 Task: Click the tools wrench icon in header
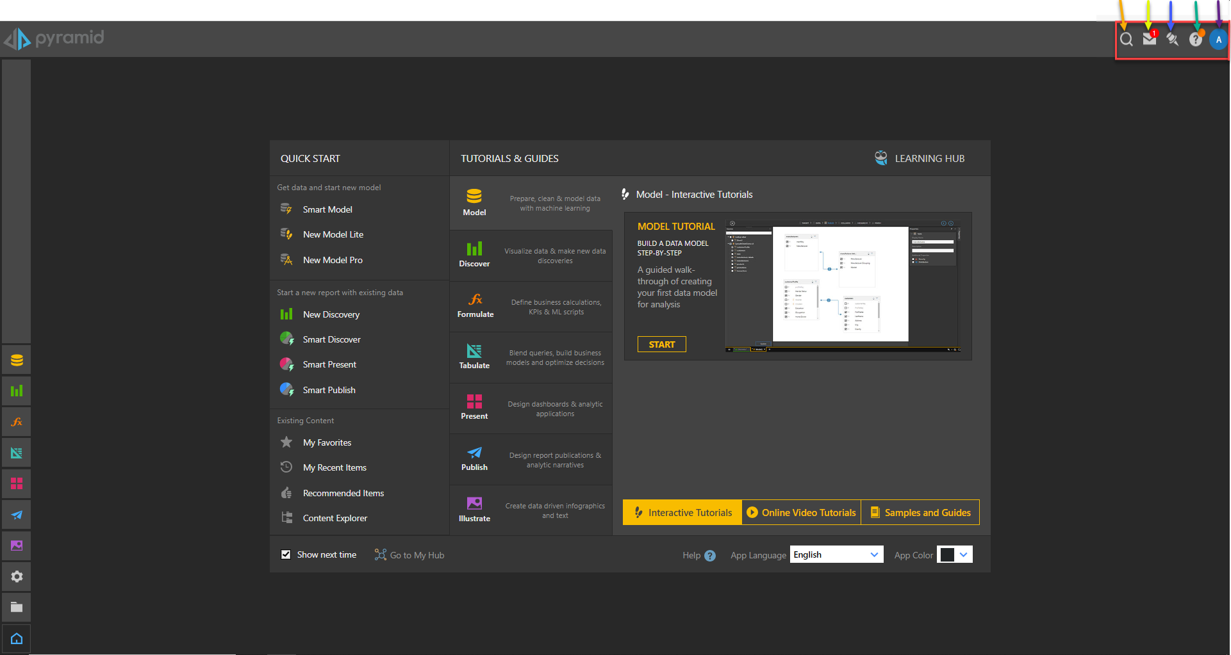click(1172, 40)
